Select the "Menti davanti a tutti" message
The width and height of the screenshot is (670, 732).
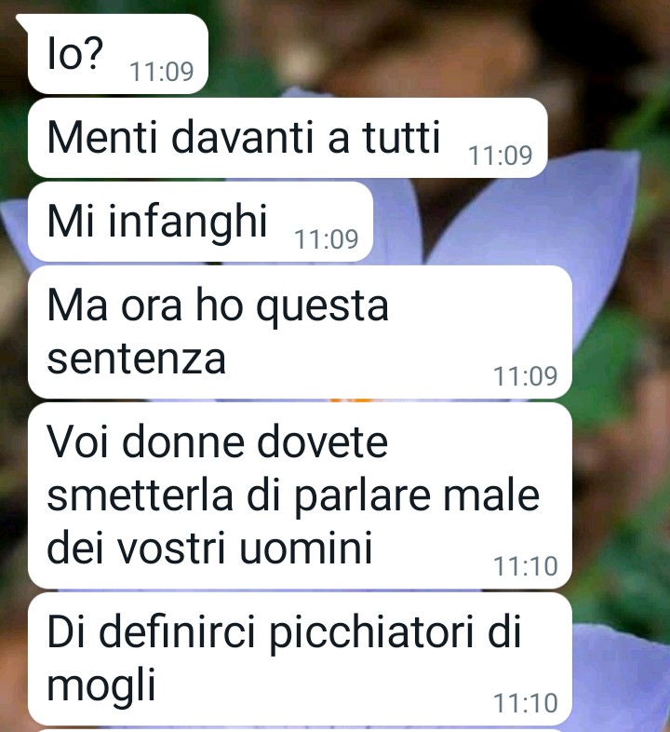tap(288, 138)
